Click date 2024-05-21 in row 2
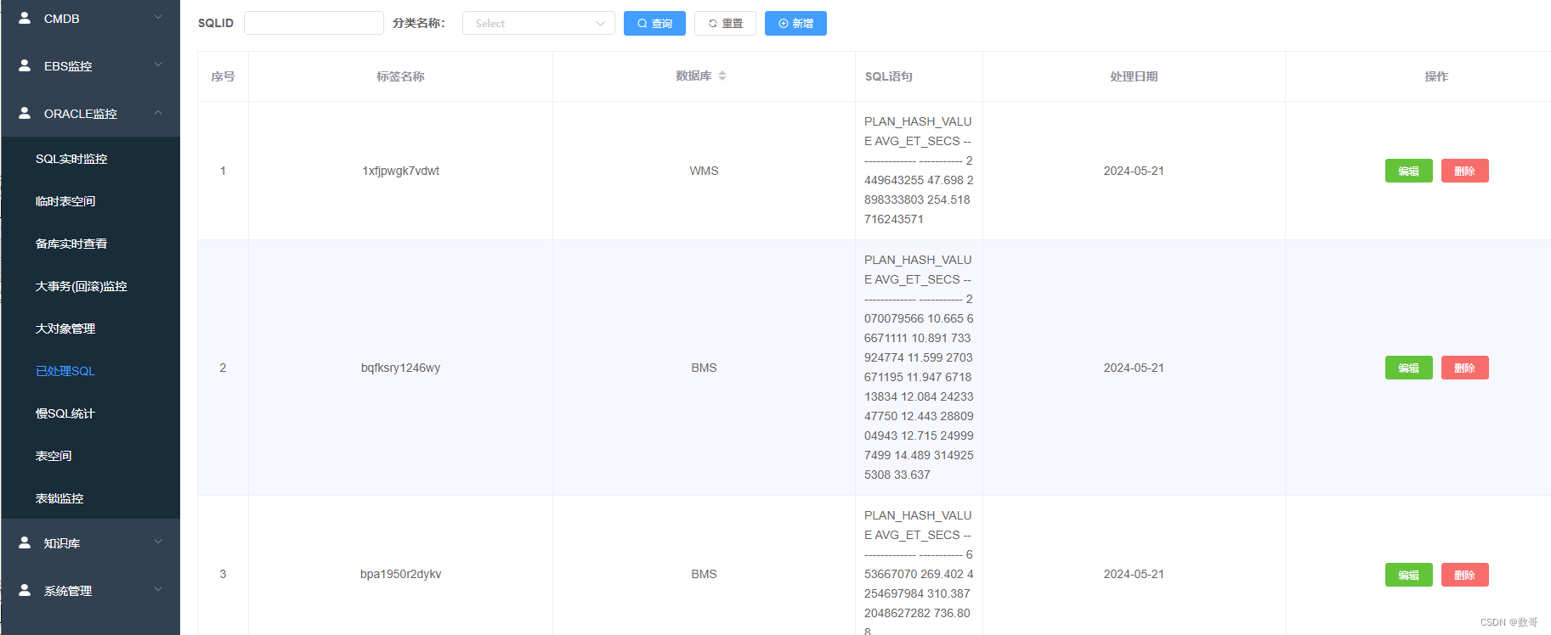Screen dimensions: 1551x635 tap(1134, 368)
